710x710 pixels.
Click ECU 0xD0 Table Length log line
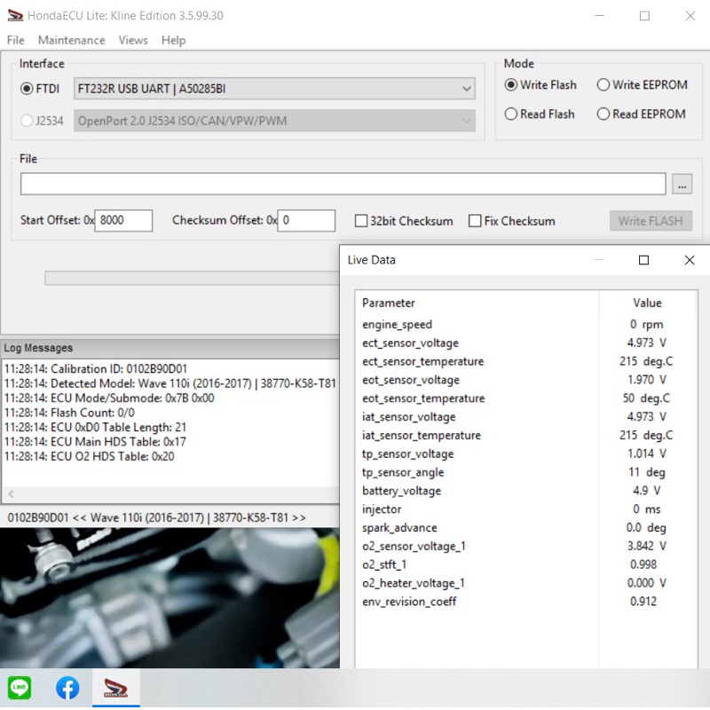click(x=95, y=427)
